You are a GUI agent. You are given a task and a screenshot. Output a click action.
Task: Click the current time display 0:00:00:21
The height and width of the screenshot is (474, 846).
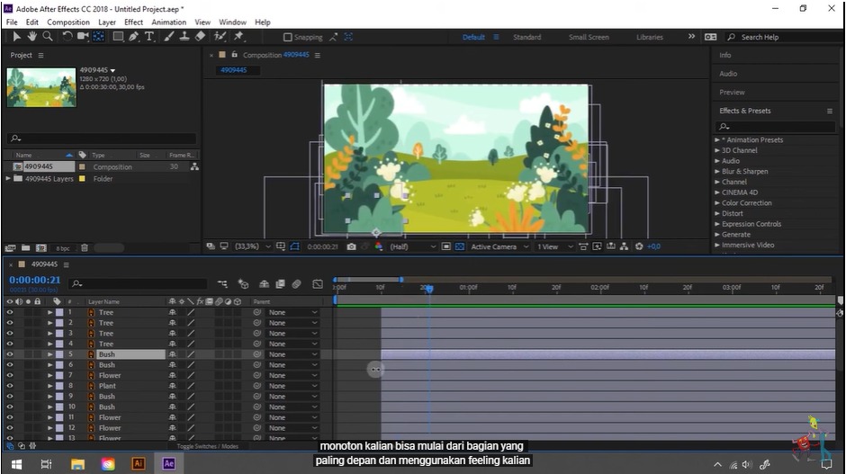(35, 280)
